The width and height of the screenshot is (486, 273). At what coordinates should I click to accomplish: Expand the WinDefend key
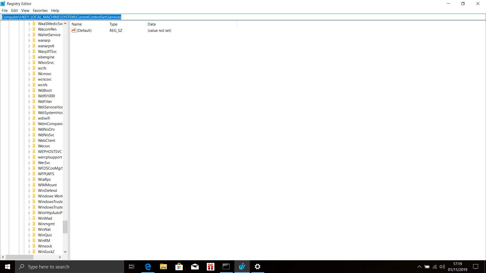coord(29,191)
